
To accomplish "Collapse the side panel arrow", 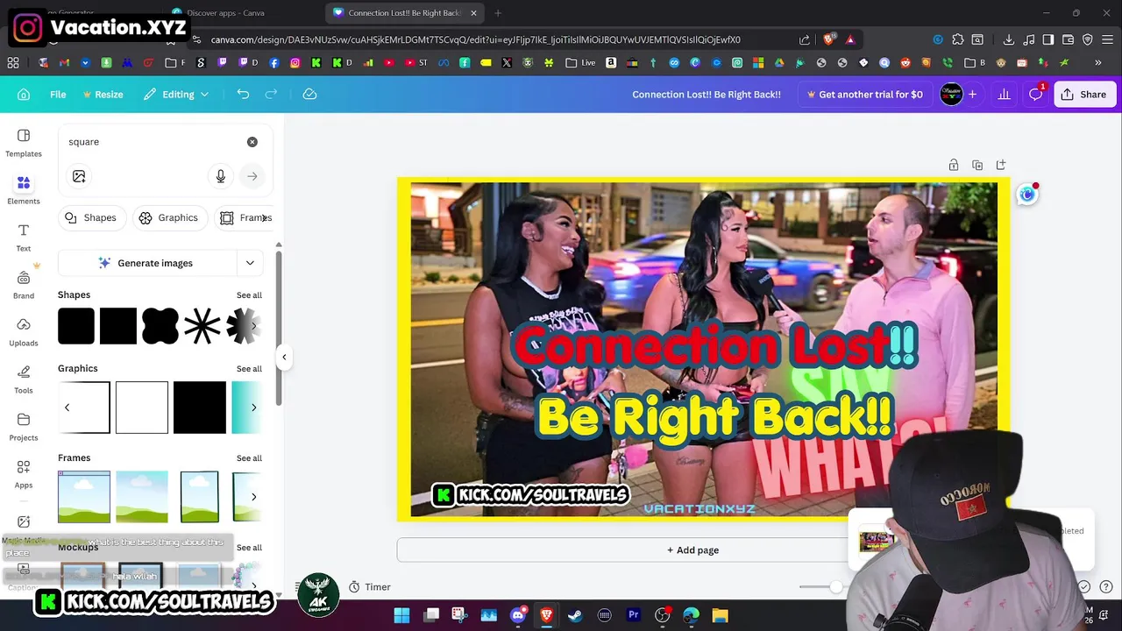I will point(284,357).
